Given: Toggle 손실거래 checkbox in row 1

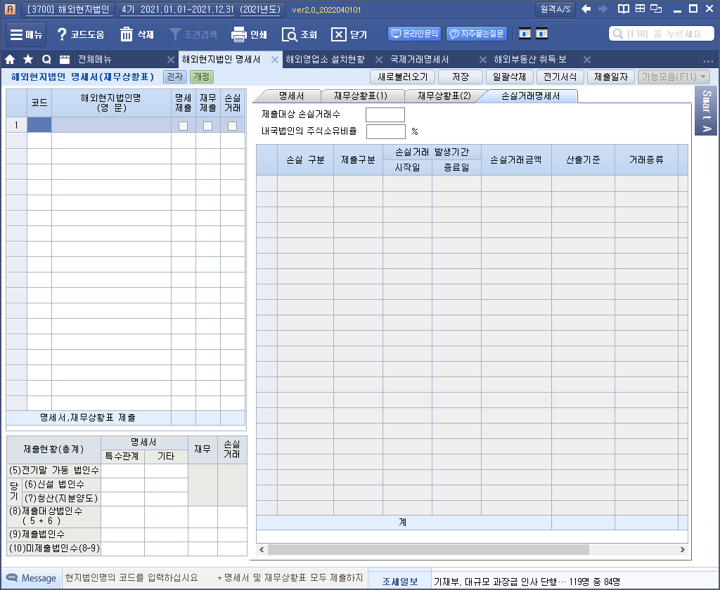Looking at the screenshot, I should point(232,126).
